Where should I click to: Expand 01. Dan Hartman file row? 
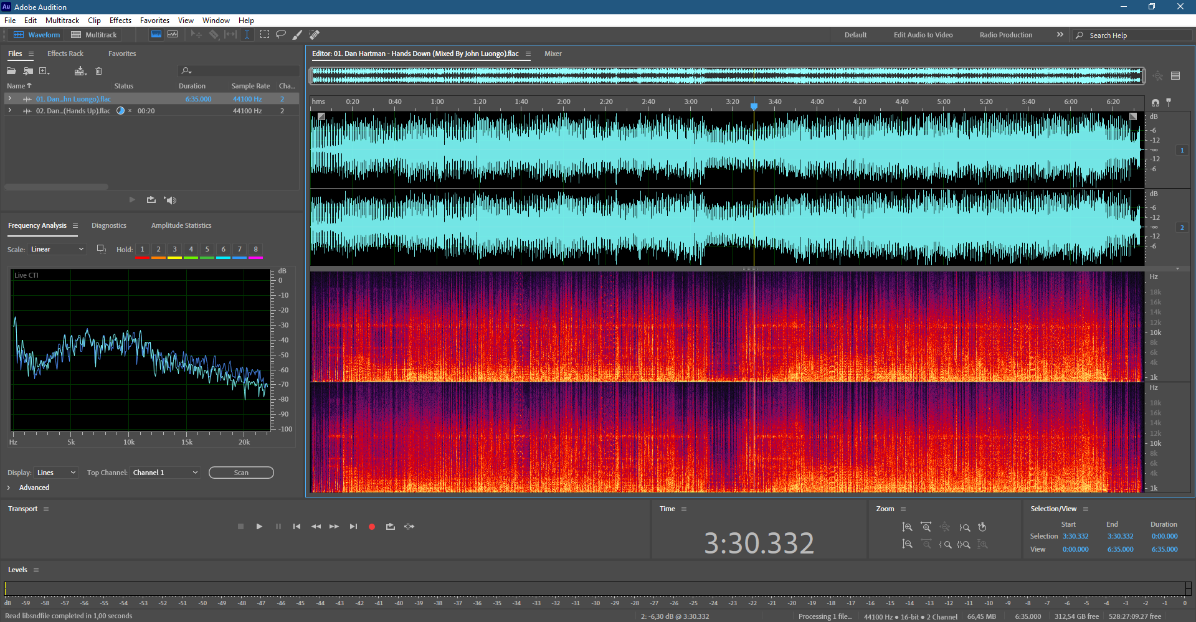[9, 98]
